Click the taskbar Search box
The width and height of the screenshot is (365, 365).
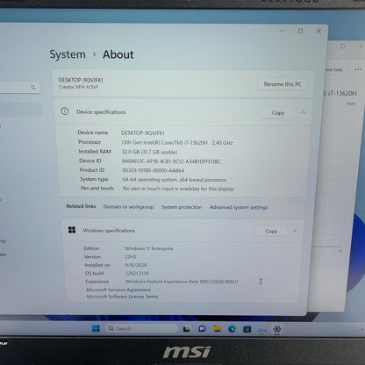[142, 328]
